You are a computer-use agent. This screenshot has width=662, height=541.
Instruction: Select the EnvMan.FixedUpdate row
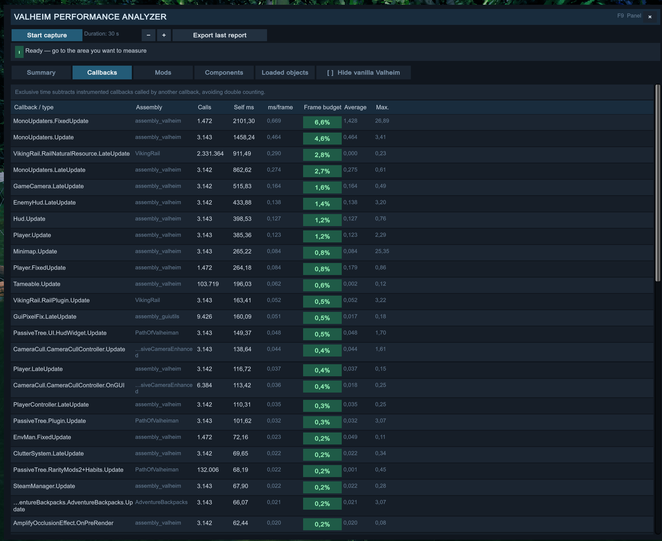[332, 438]
